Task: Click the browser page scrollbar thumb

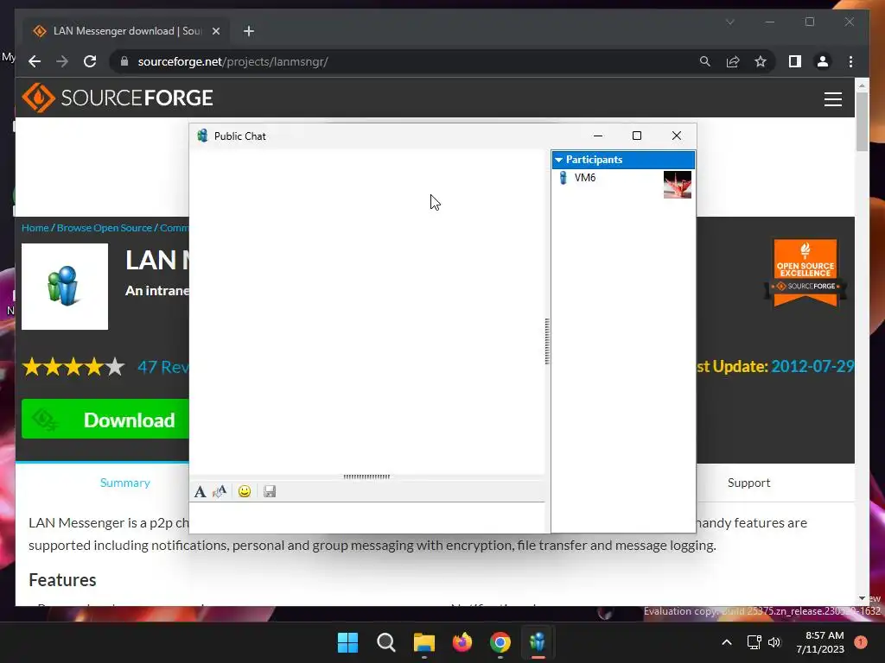Action: [862, 122]
